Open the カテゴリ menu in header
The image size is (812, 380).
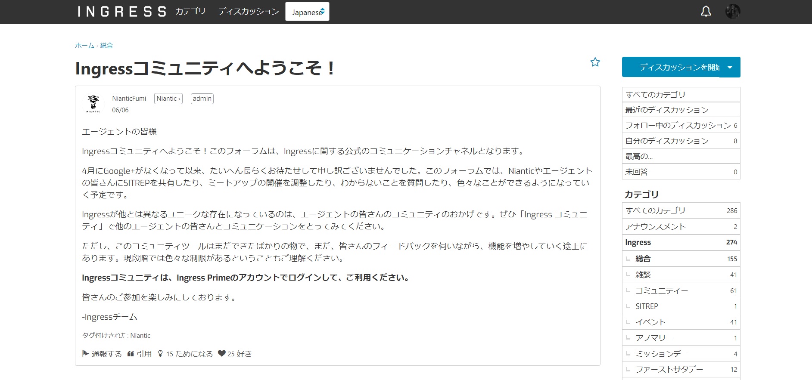pyautogui.click(x=190, y=12)
